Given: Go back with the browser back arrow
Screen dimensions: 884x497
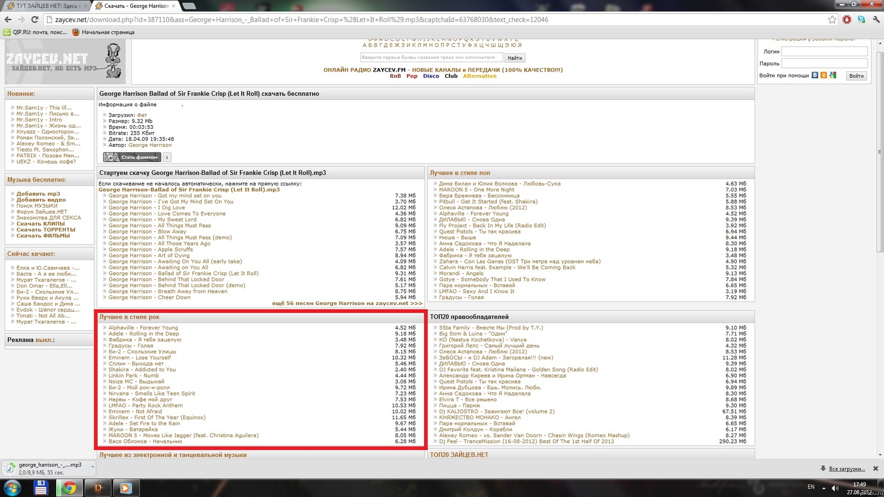Looking at the screenshot, I should (7, 19).
